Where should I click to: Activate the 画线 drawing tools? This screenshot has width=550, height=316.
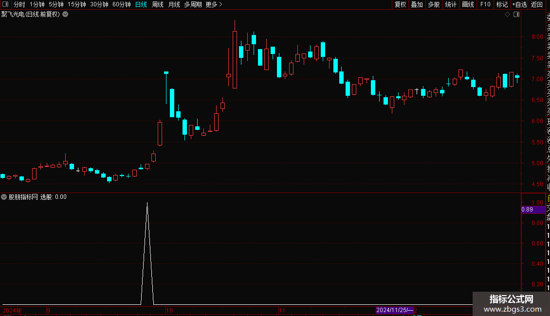point(468,4)
